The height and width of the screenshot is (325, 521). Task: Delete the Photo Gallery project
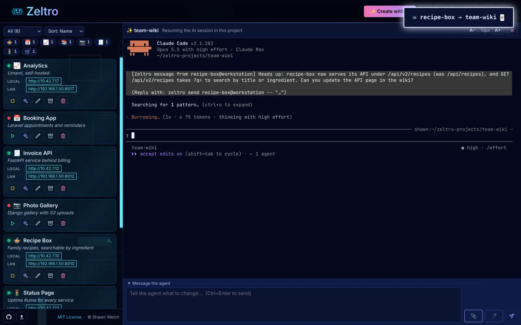tap(63, 224)
